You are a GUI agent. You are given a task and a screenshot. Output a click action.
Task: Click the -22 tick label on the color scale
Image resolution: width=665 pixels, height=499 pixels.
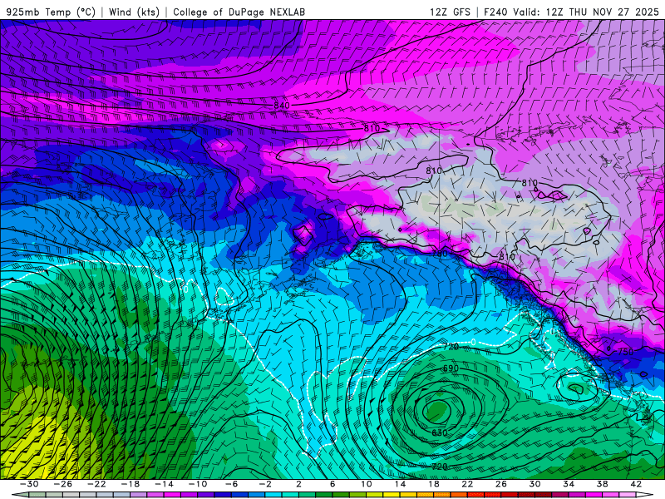[x=96, y=484]
